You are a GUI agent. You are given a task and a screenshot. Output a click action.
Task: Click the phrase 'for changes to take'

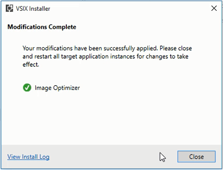(163, 56)
